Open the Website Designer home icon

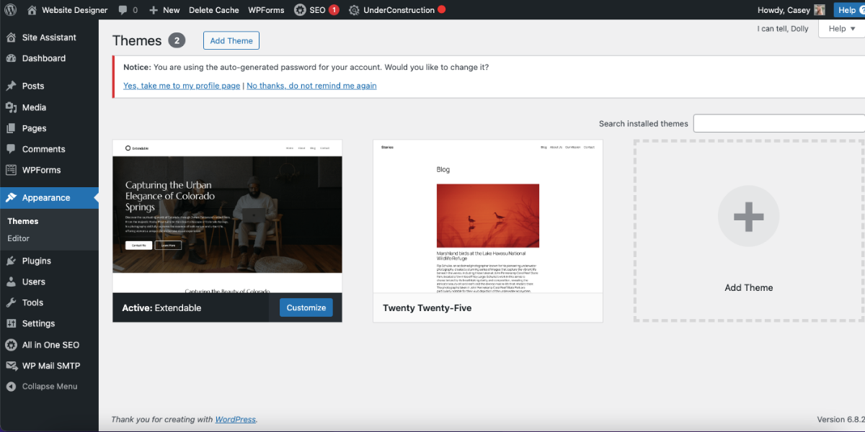(32, 10)
